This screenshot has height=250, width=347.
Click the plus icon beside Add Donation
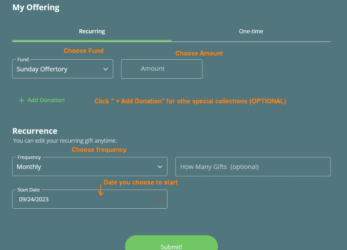click(x=21, y=100)
